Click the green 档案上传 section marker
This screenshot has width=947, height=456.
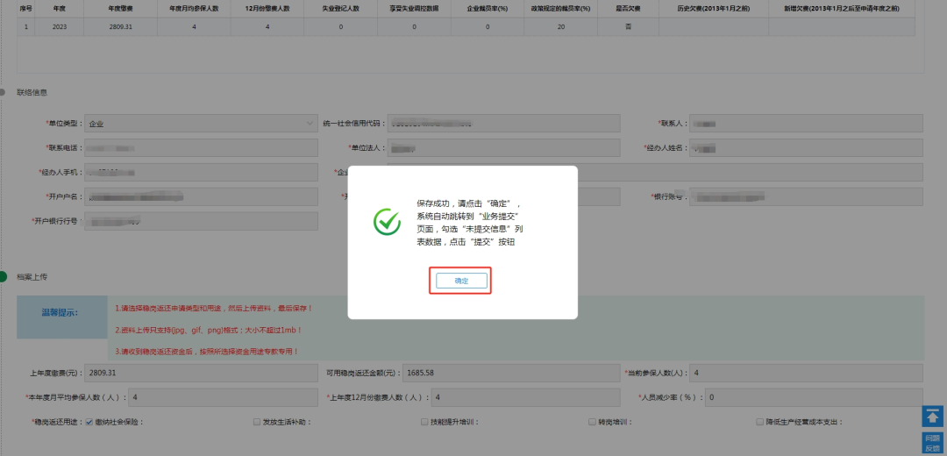pos(4,276)
